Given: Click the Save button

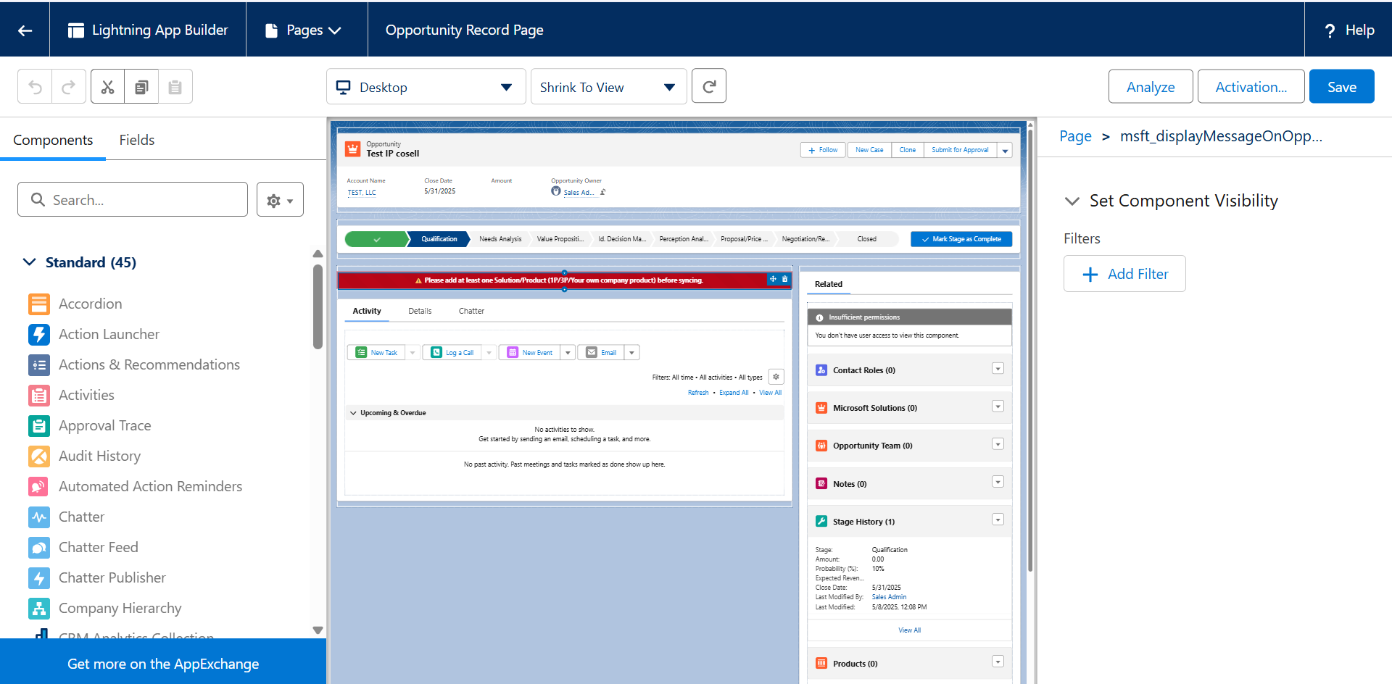Looking at the screenshot, I should [1341, 87].
